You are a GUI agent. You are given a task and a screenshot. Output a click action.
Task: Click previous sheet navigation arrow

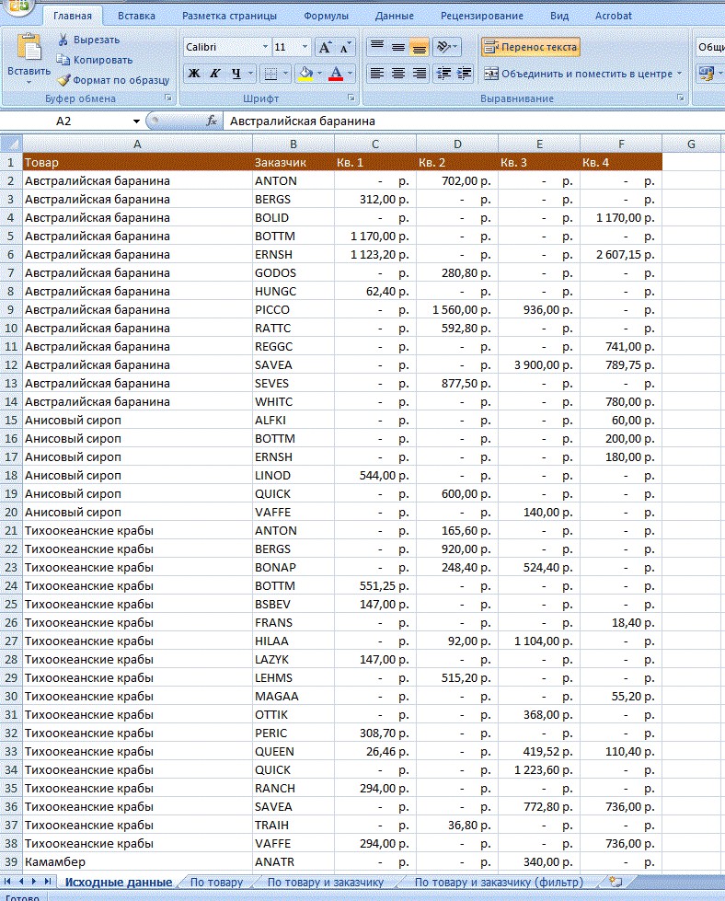click(21, 882)
